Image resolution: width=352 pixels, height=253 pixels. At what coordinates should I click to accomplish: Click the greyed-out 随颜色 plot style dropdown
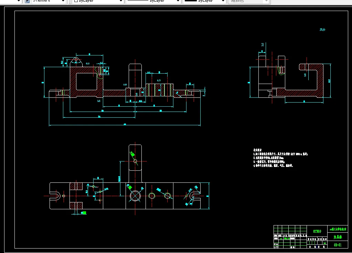click(x=249, y=1)
